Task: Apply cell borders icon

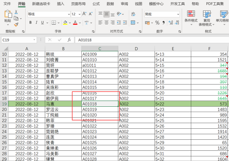Action: (x=54, y=22)
